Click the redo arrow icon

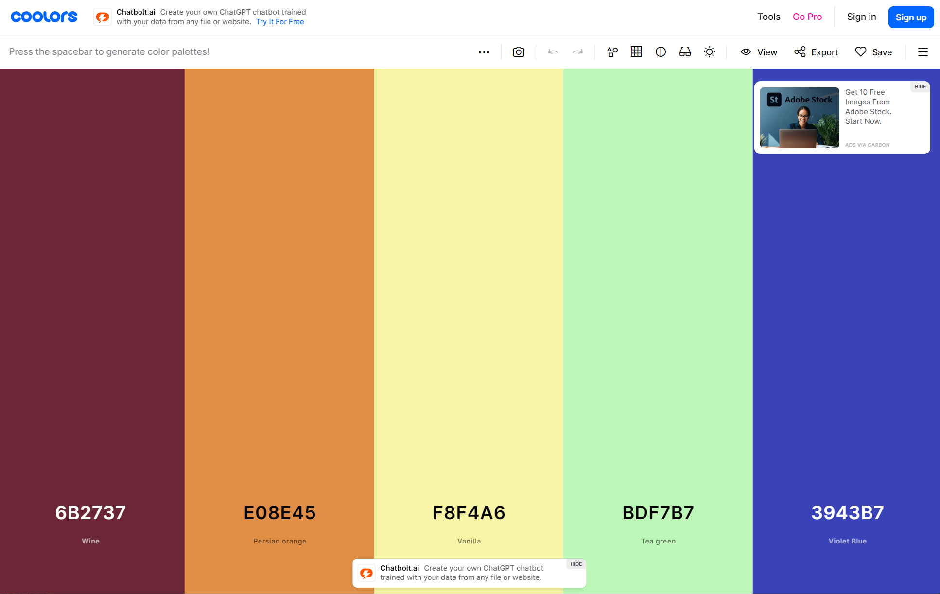coord(577,52)
